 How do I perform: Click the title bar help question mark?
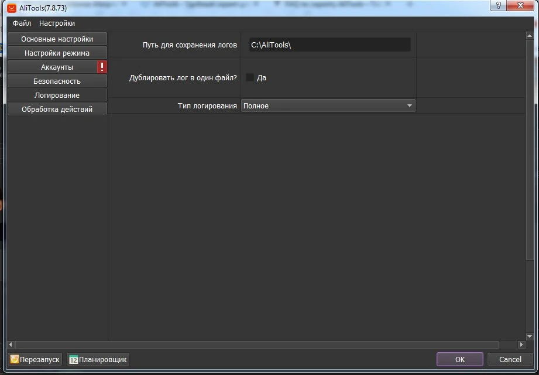click(x=498, y=5)
